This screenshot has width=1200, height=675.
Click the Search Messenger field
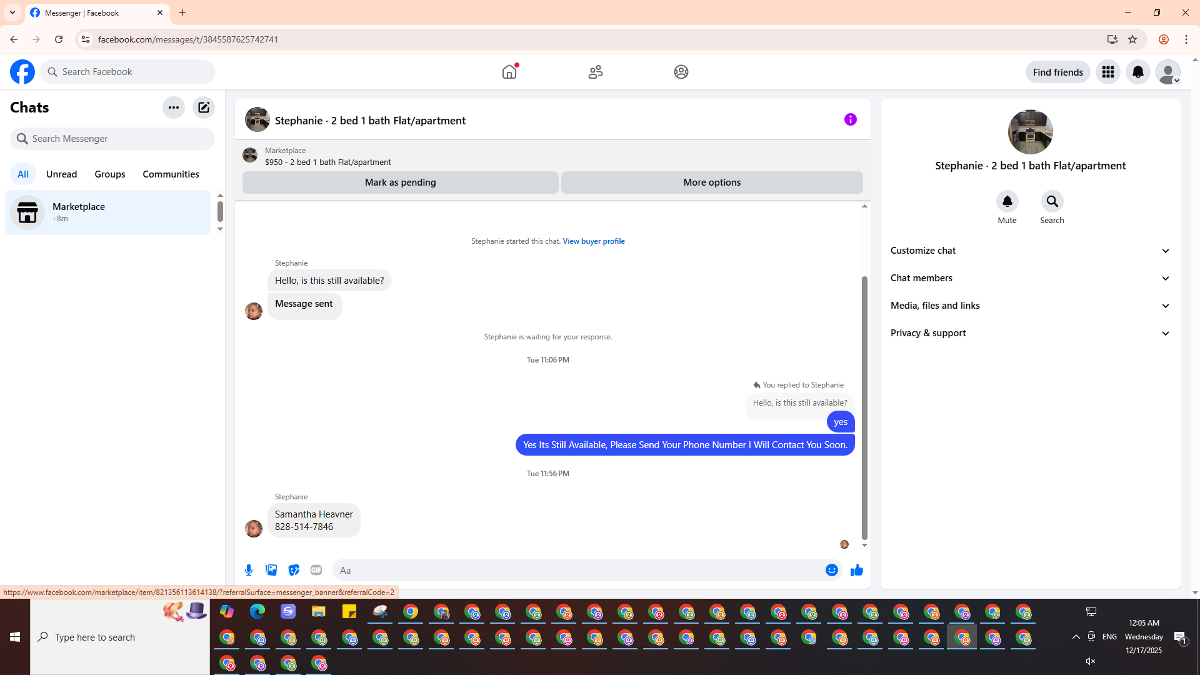[112, 139]
